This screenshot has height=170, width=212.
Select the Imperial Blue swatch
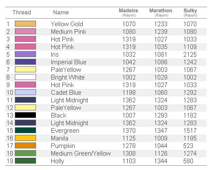point(25,62)
